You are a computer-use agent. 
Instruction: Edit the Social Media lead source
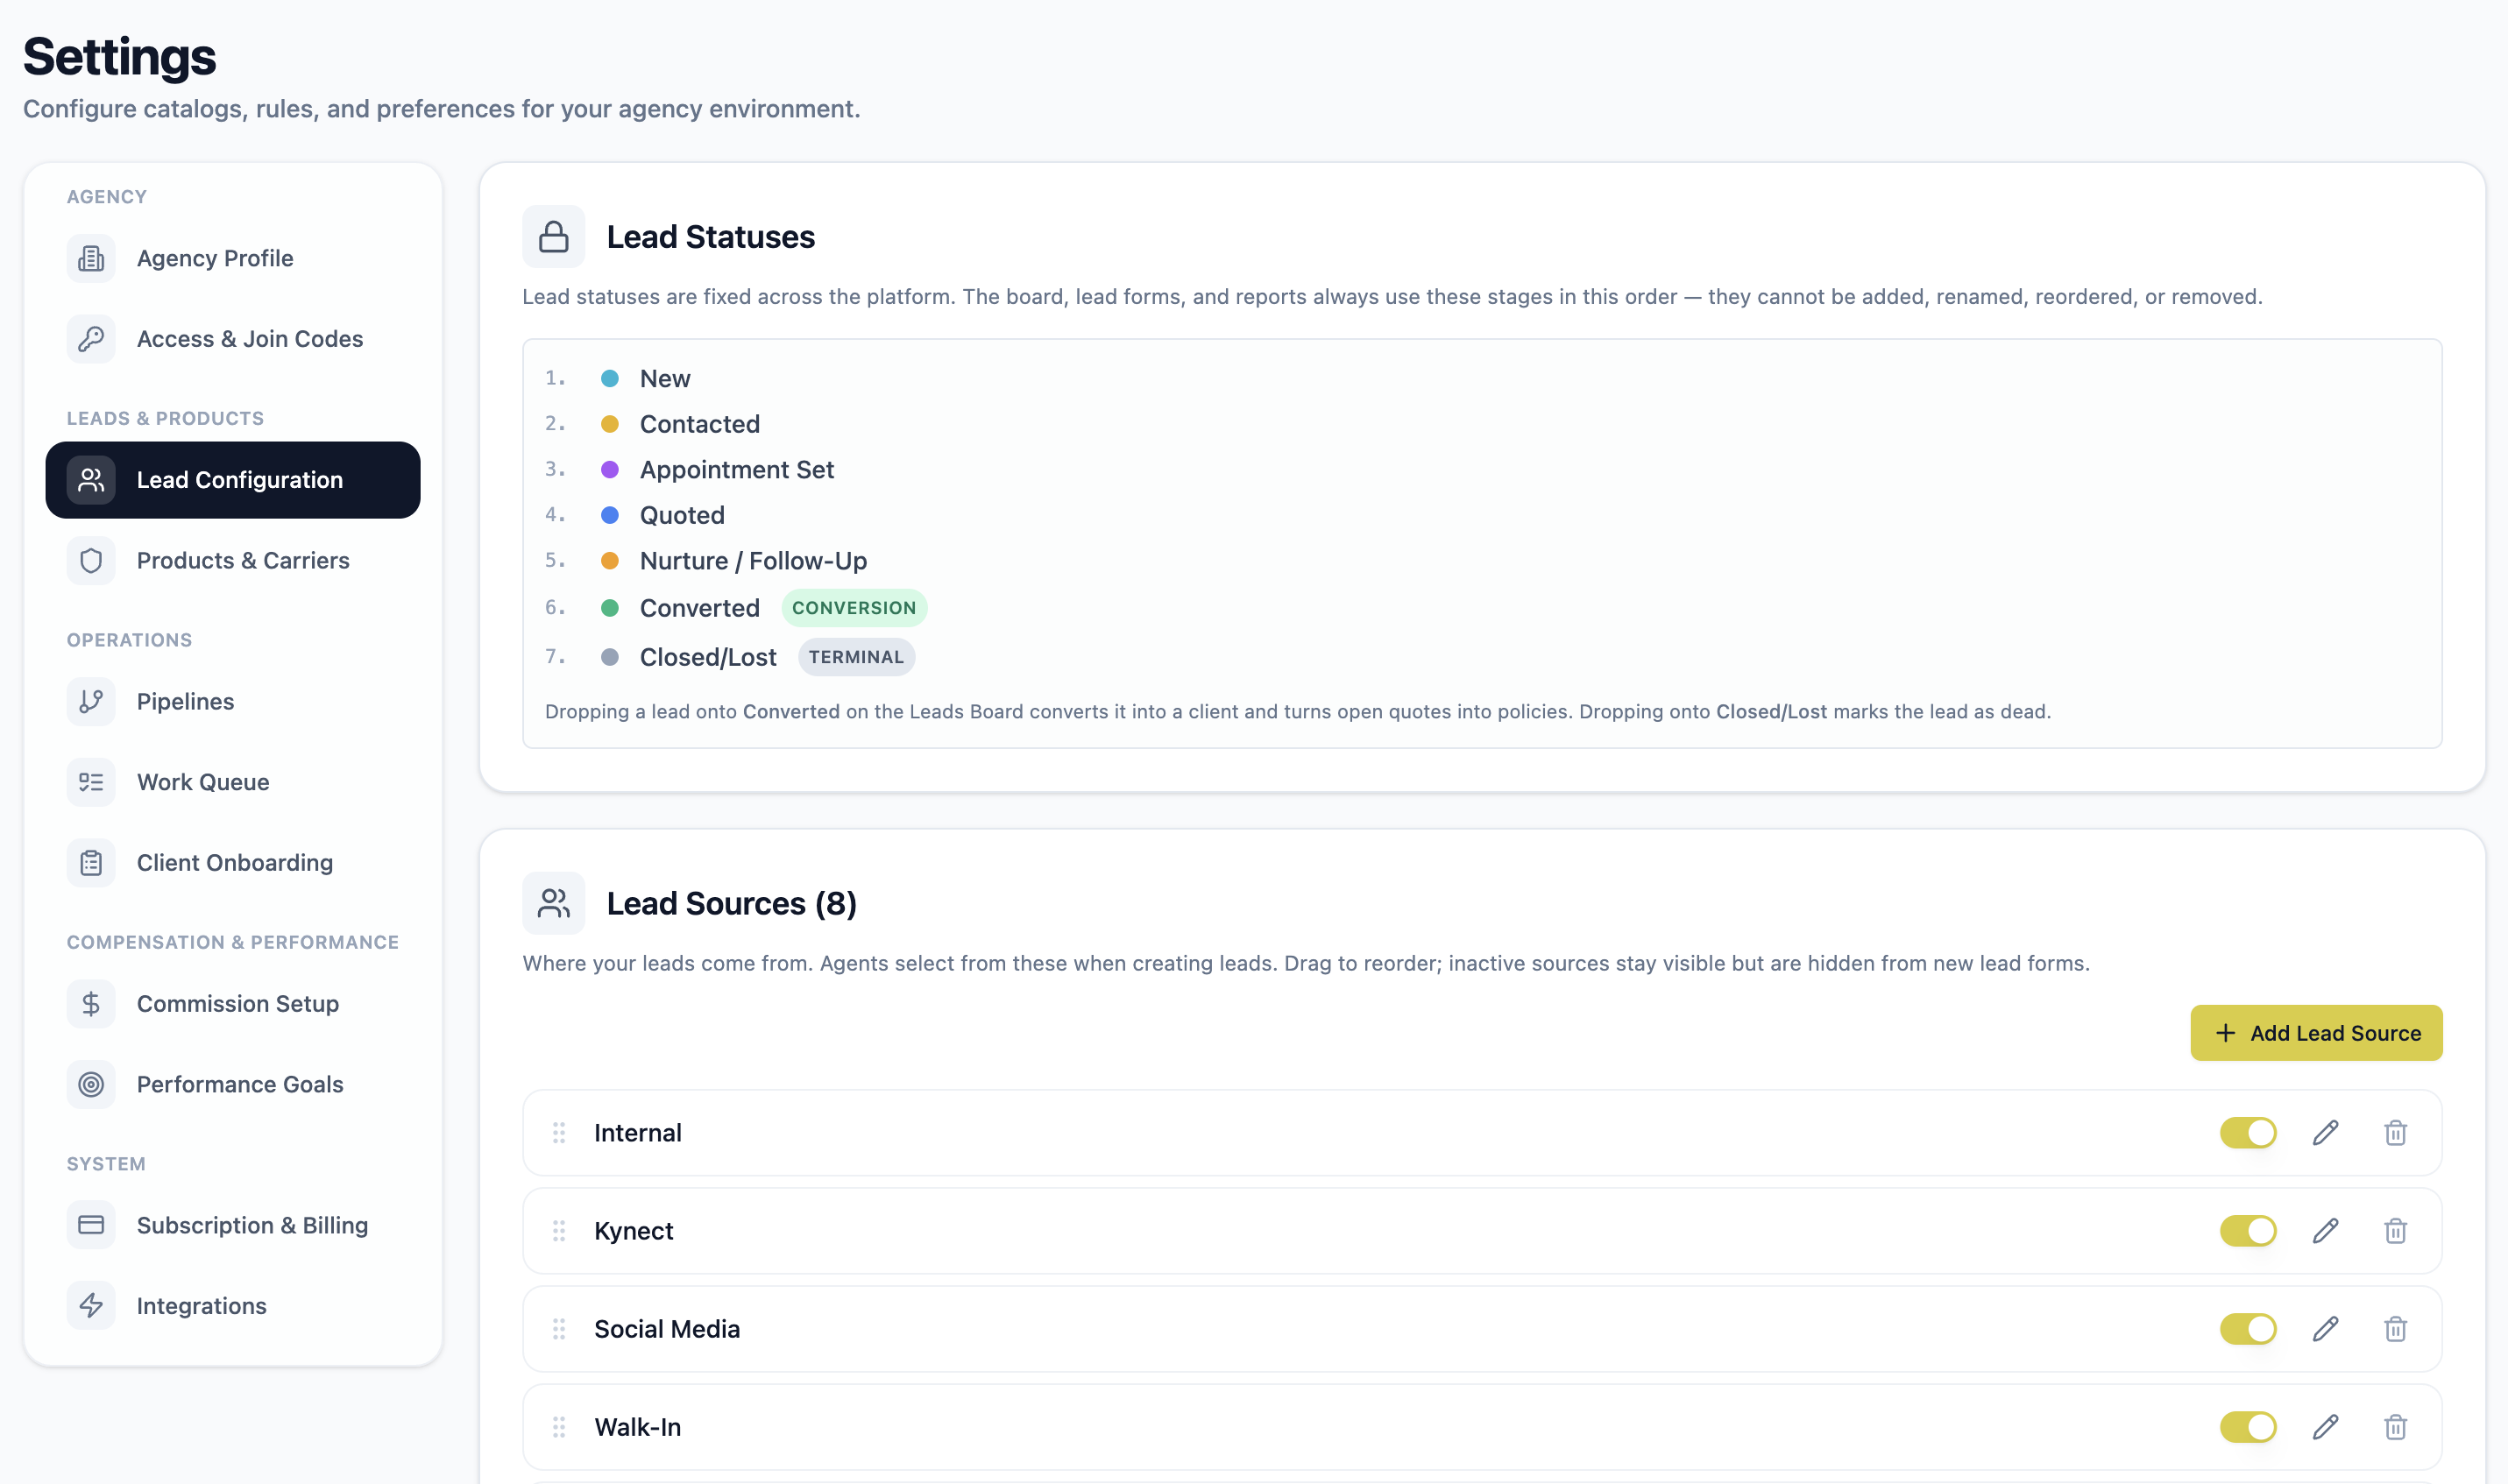[2326, 1329]
